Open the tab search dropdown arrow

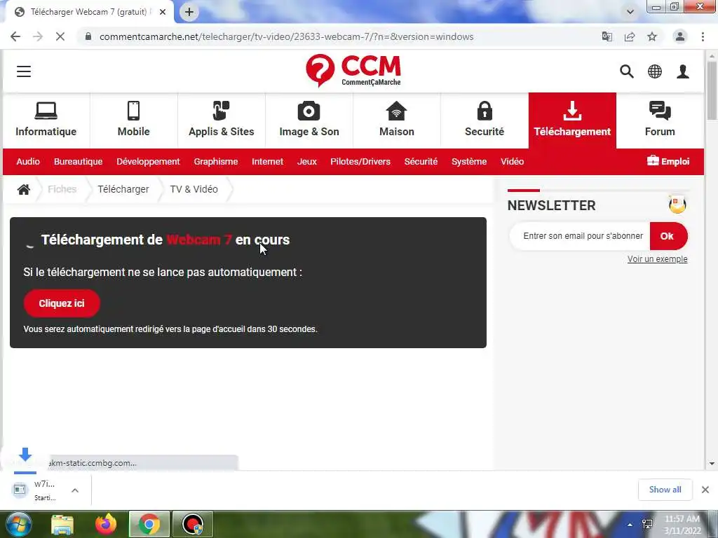coord(630,12)
